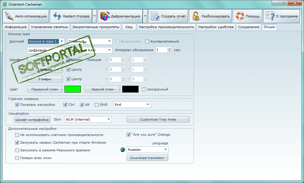The image size is (304, 183).
Task: Click the Outertech Cacheman shield title icon
Action: (5, 4)
